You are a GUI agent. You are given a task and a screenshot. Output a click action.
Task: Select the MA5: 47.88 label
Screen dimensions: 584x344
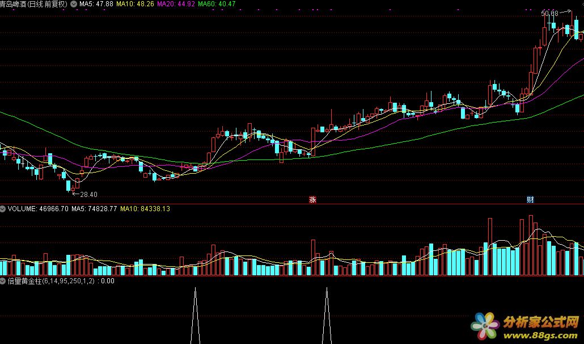[96, 4]
